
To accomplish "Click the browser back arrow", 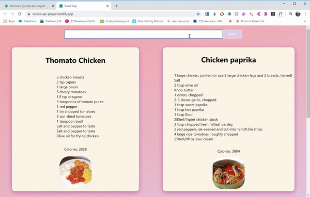I will [x=5, y=14].
